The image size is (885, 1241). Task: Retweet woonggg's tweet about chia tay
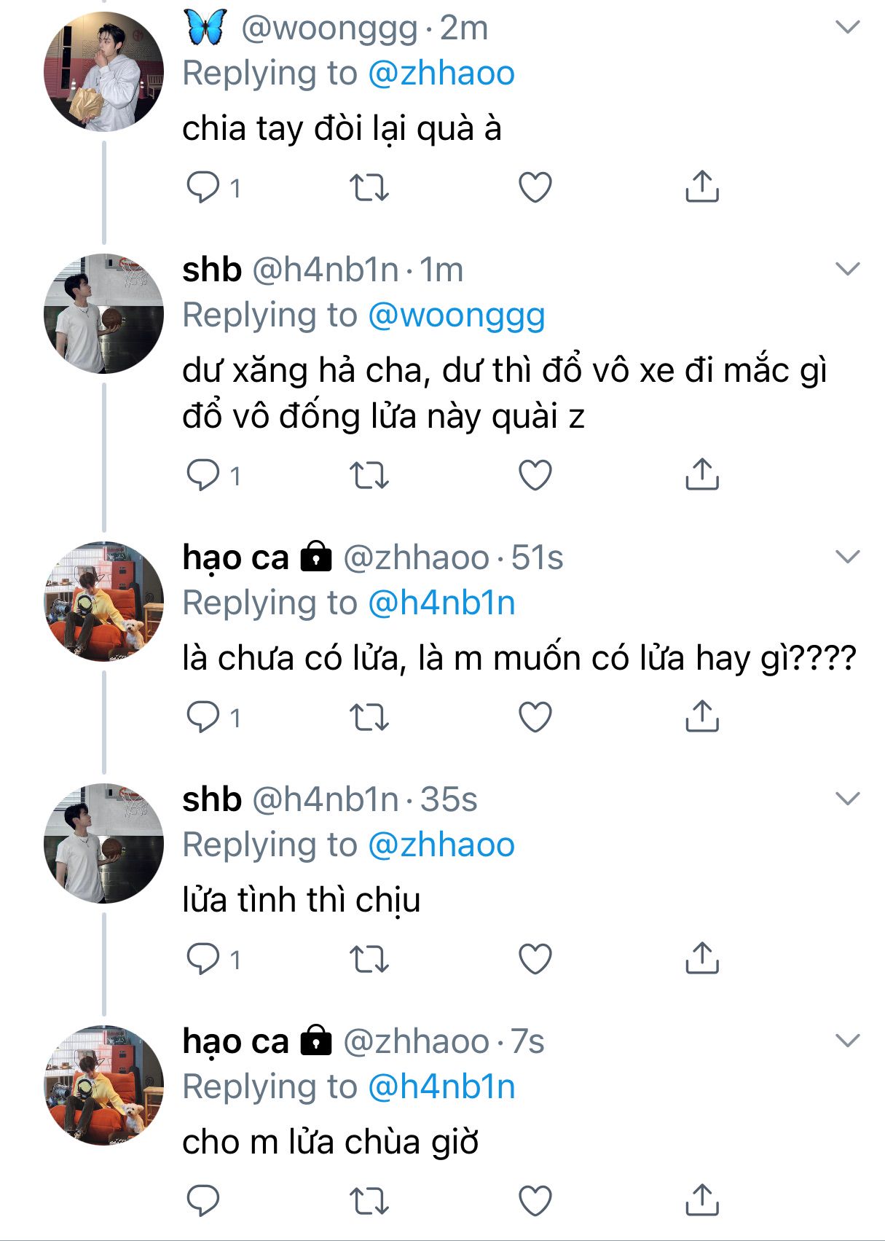(369, 187)
